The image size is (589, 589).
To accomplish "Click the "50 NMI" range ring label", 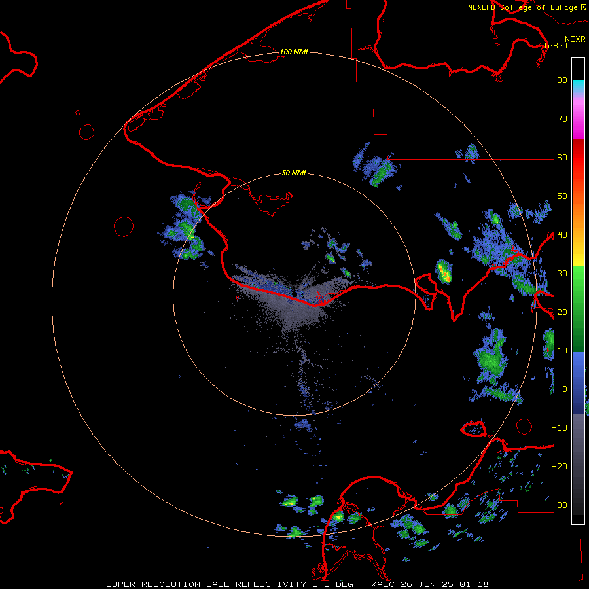I will (294, 173).
